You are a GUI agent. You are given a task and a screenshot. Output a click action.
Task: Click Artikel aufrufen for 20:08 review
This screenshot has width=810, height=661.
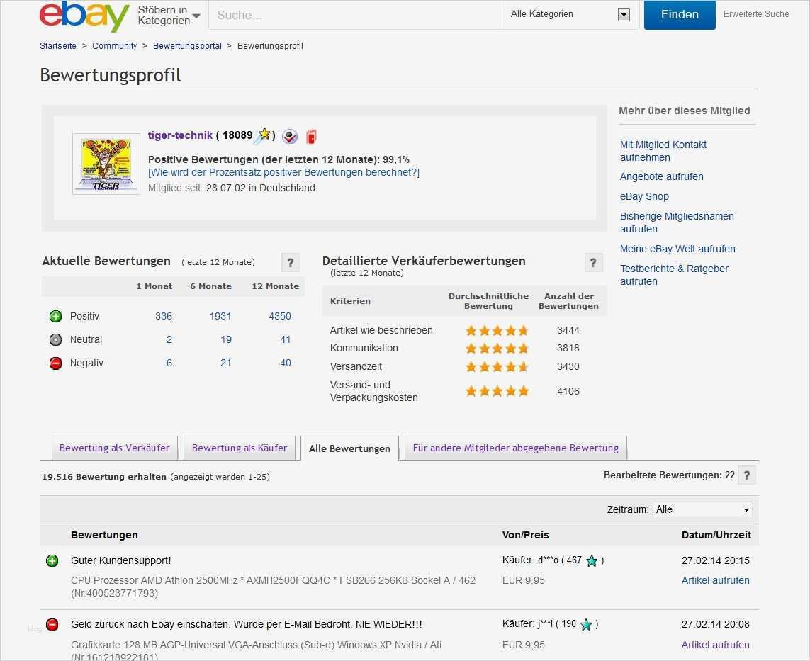(x=715, y=645)
